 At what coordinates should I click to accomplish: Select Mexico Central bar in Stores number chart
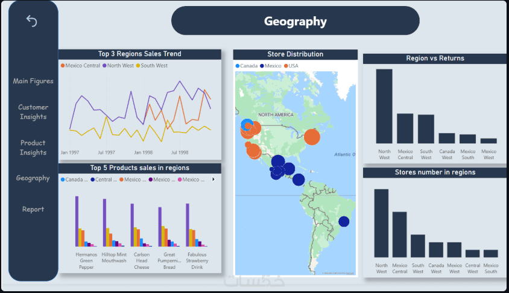tap(400, 235)
